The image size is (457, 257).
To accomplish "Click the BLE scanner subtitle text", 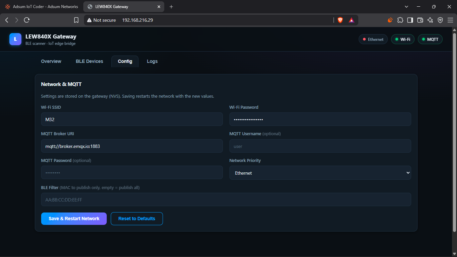I will 51,44.
